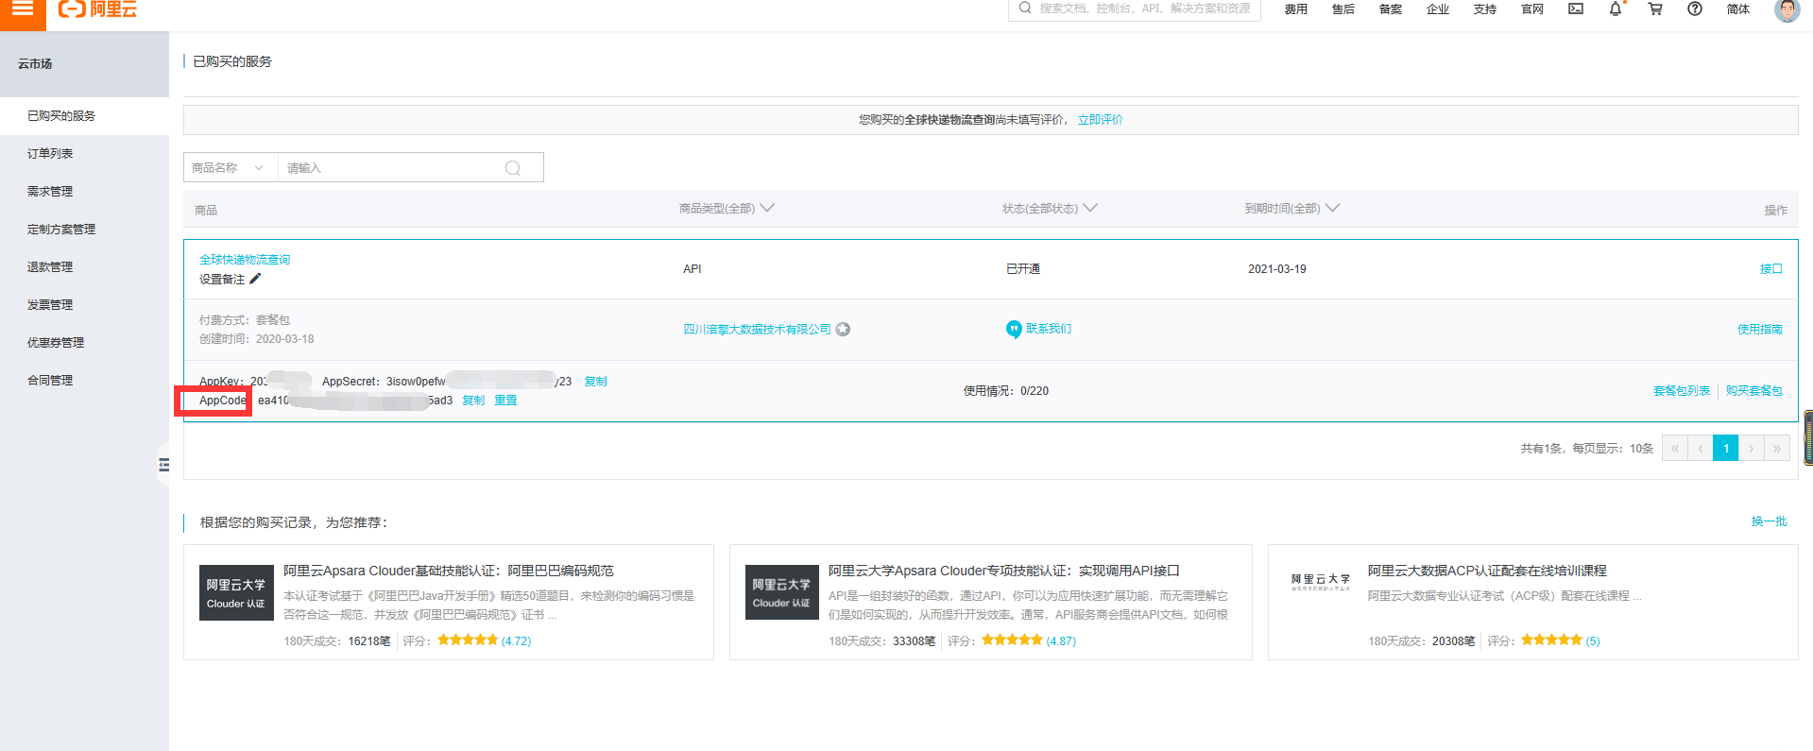Open 订单列表 in the sidebar
The height and width of the screenshot is (751, 1813).
tap(50, 154)
